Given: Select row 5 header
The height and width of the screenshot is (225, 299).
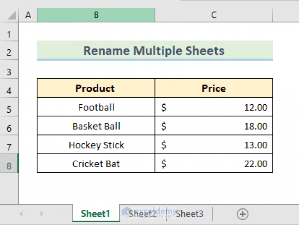Looking at the screenshot, I should 9,107.
